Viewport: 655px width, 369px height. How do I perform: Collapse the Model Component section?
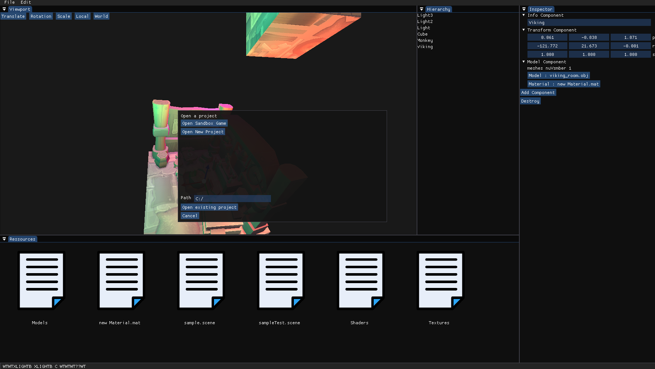pos(524,62)
